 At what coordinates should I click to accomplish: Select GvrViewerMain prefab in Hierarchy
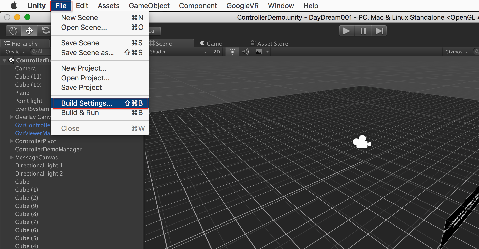[33, 133]
